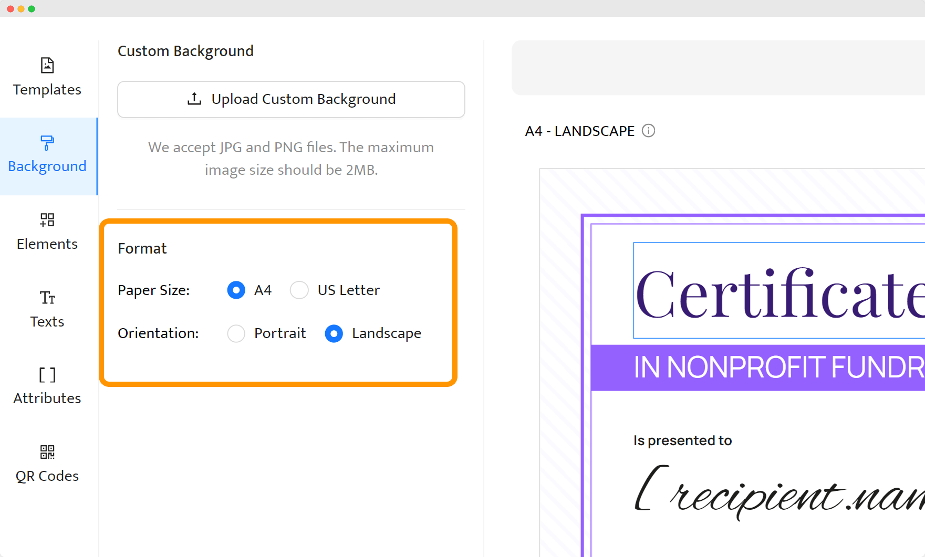Switch to the Background tab label
Image resolution: width=925 pixels, height=557 pixels.
coord(47,166)
